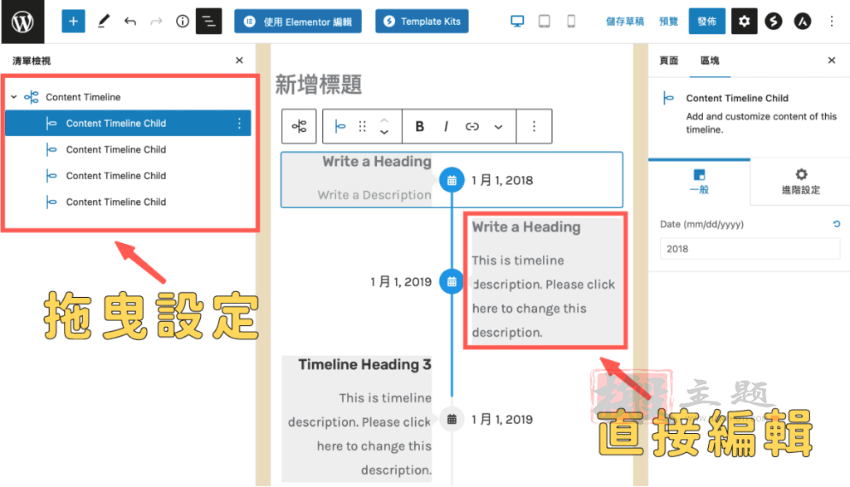This screenshot has width=850, height=487.
Task: Select the fourth Content Timeline Child row
Action: point(128,202)
